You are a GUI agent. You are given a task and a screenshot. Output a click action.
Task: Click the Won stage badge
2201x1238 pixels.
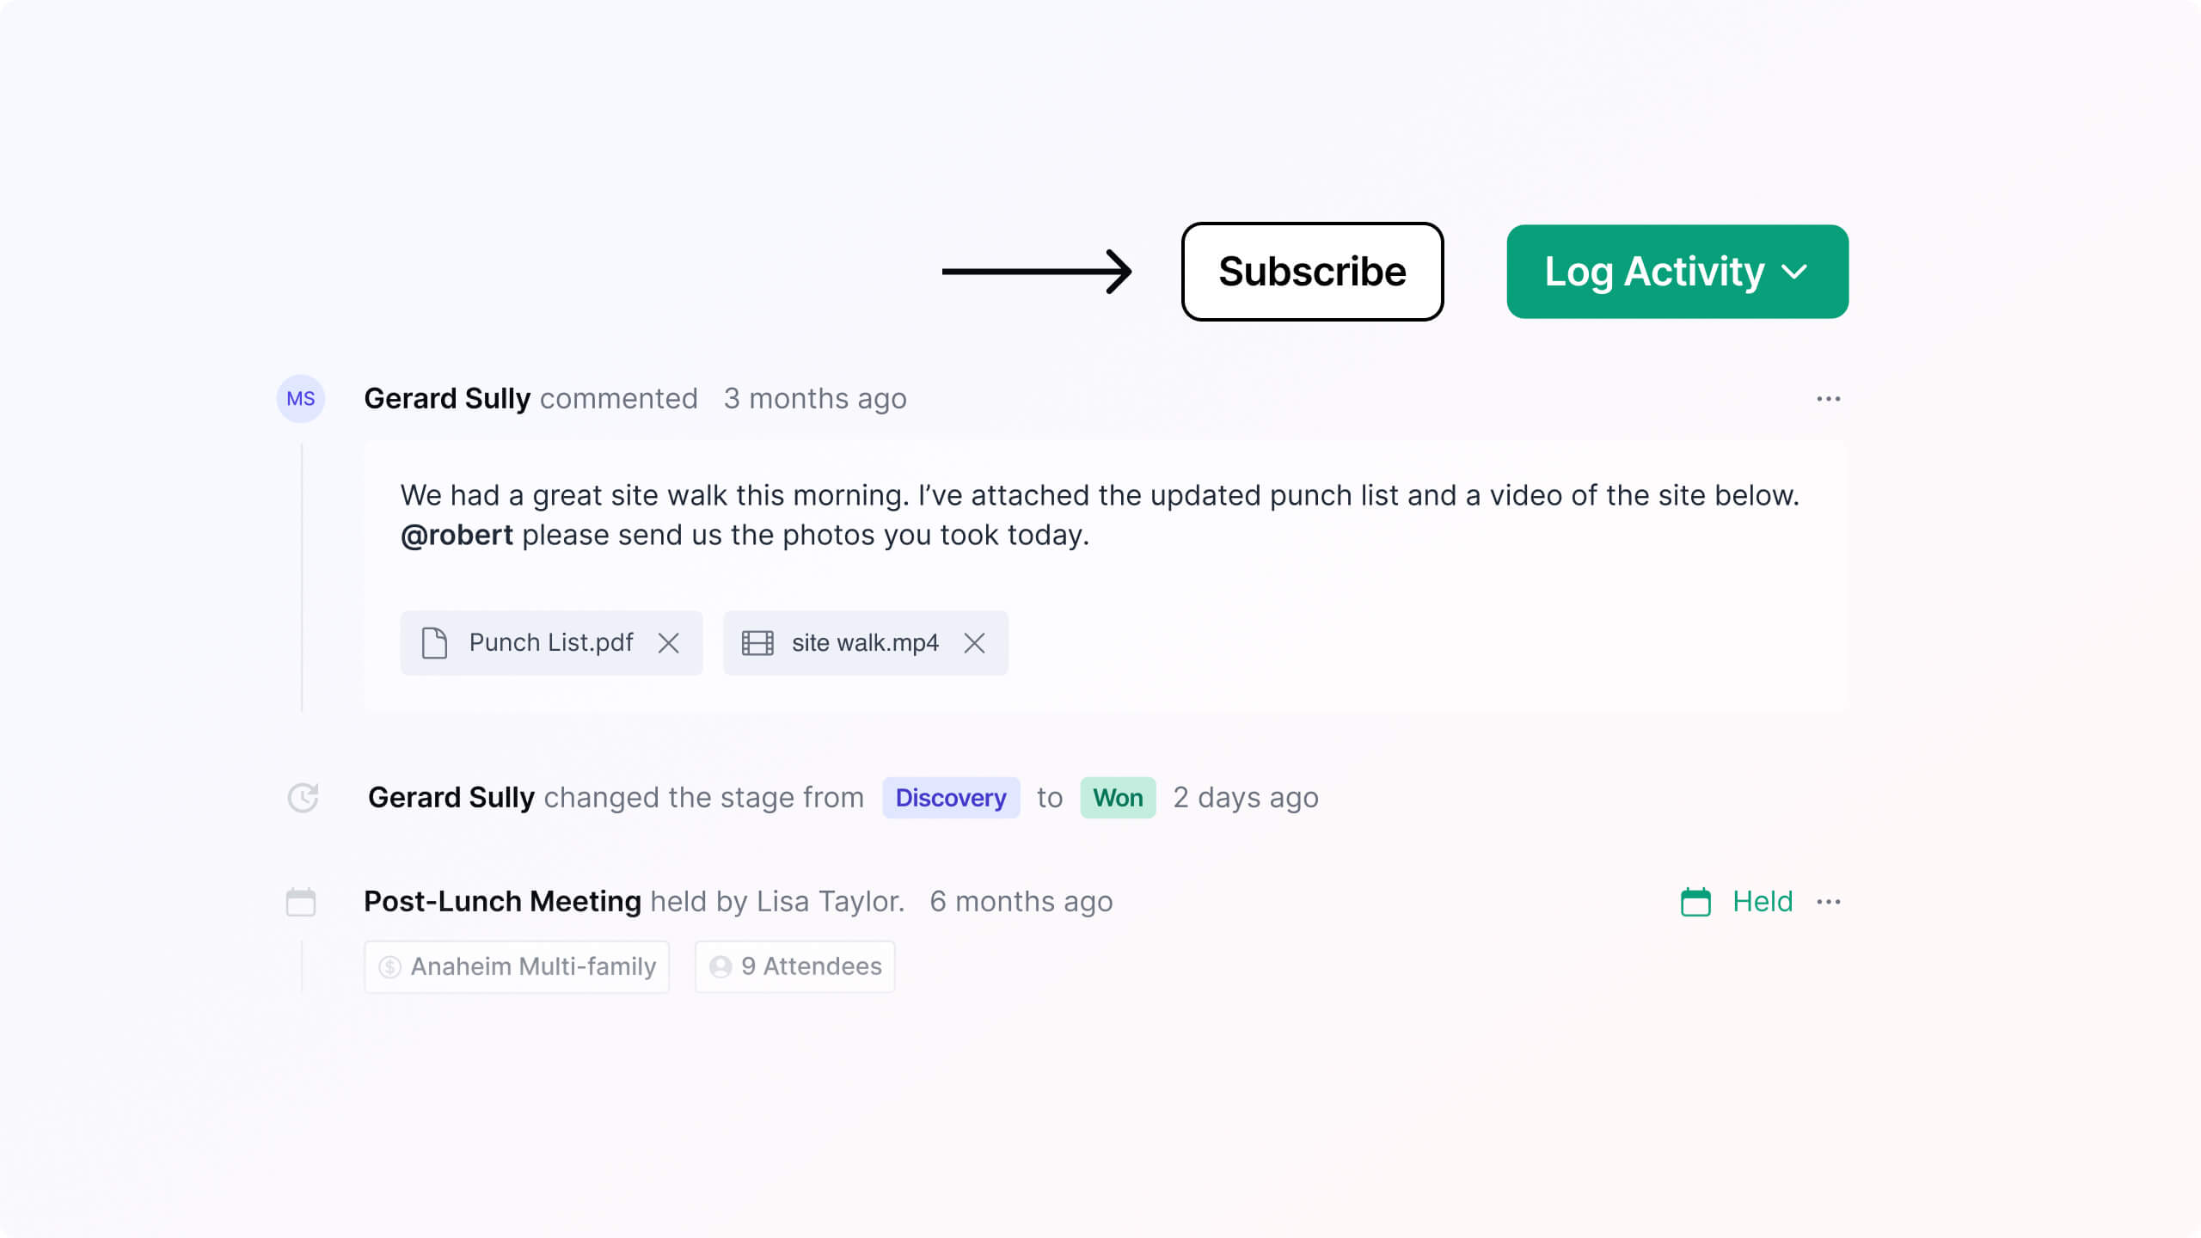pyautogui.click(x=1117, y=798)
